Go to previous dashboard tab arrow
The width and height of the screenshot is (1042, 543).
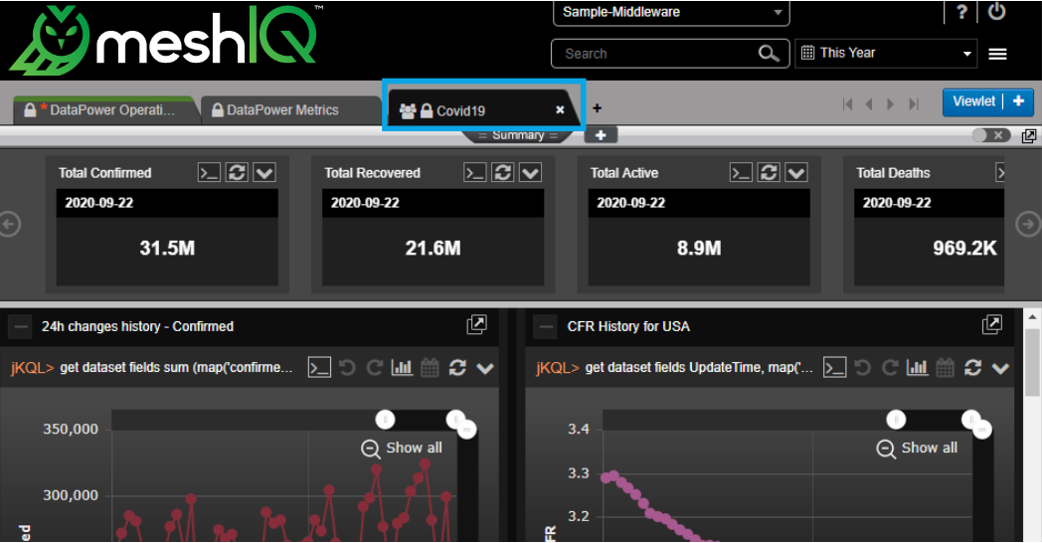coord(869,104)
